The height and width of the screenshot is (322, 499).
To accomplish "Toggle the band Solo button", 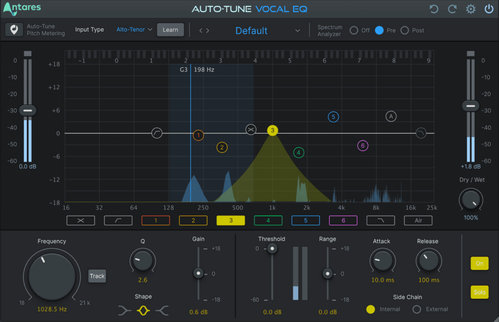I will pyautogui.click(x=480, y=292).
